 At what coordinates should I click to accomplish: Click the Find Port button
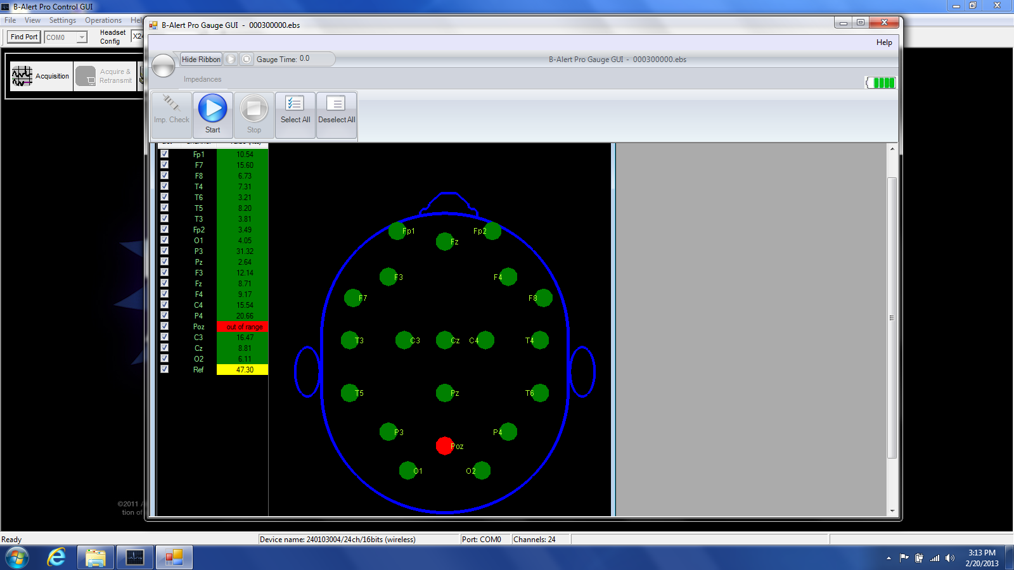click(x=24, y=37)
